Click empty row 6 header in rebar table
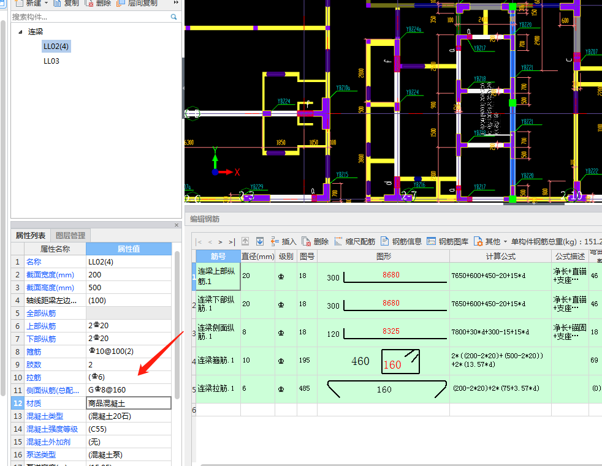The height and width of the screenshot is (466, 602). pyautogui.click(x=194, y=410)
